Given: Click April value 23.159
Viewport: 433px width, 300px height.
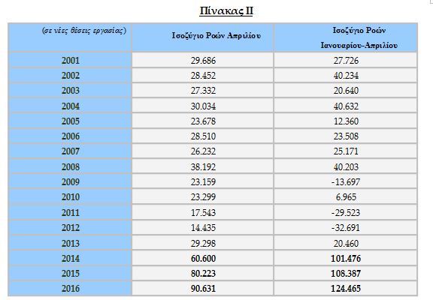Looking at the screenshot, I should pyautogui.click(x=203, y=182).
